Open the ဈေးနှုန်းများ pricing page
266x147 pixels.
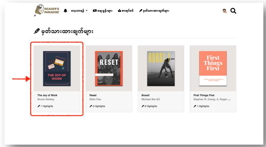102,11
